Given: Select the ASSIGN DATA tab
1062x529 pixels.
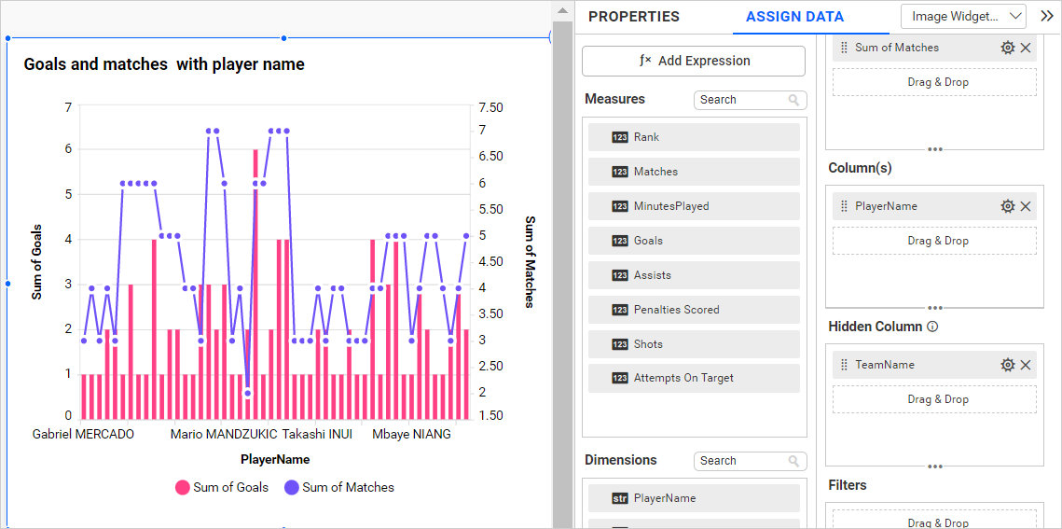Looking at the screenshot, I should 794,17.
